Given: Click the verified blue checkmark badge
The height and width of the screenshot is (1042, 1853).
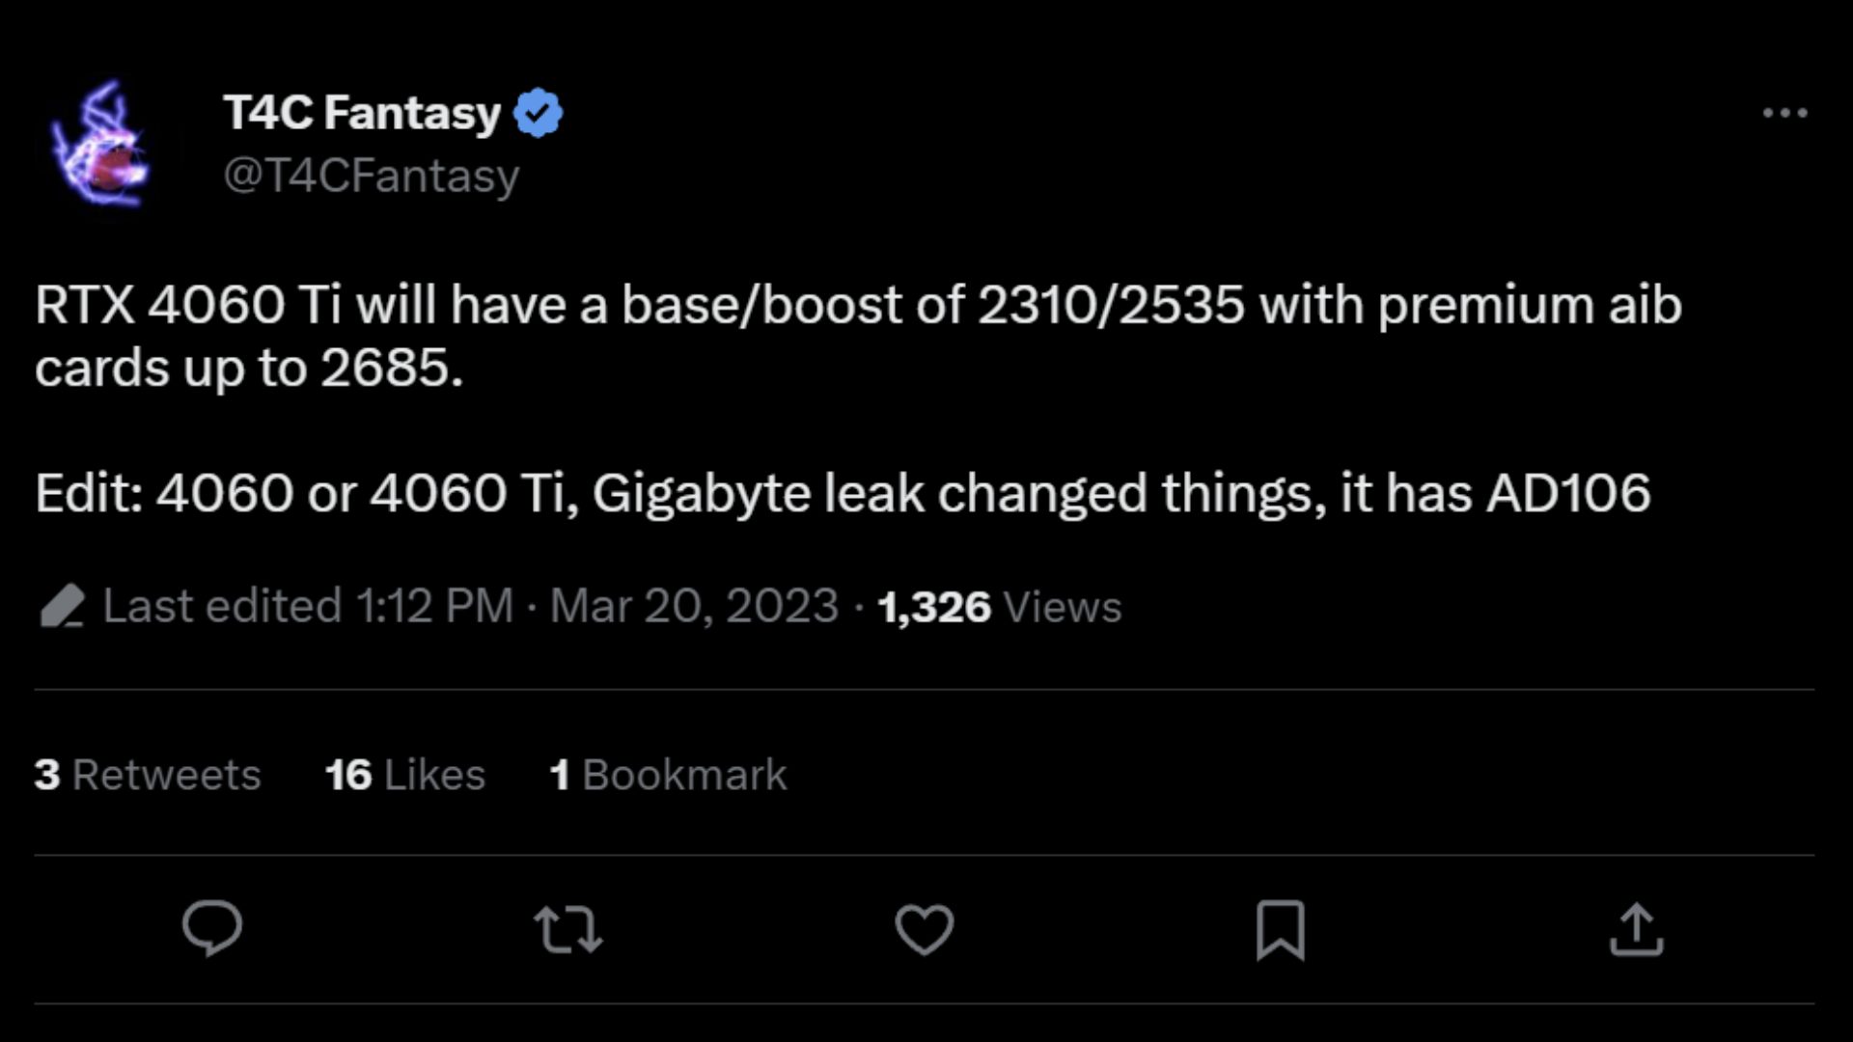Looking at the screenshot, I should click(x=539, y=111).
